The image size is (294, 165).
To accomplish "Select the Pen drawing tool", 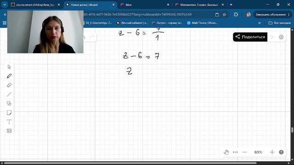I will [x=9, y=76].
